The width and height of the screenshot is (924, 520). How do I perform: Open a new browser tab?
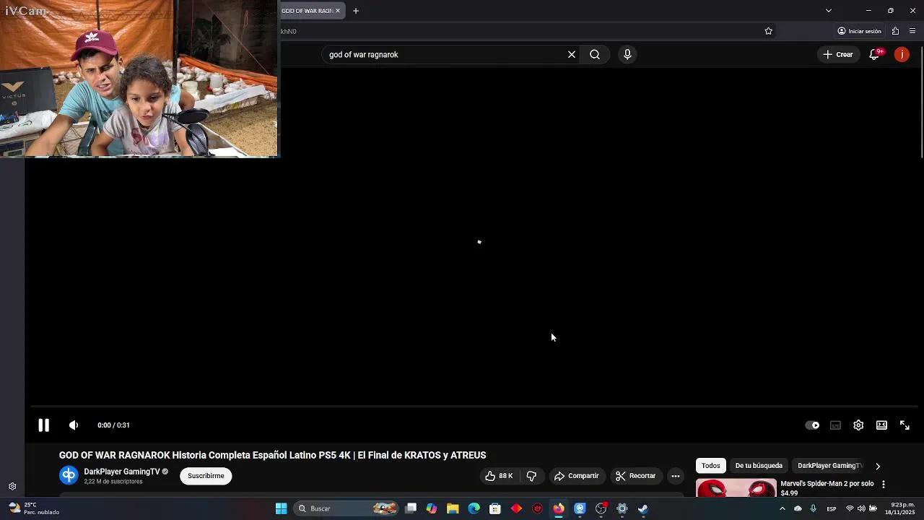(356, 11)
